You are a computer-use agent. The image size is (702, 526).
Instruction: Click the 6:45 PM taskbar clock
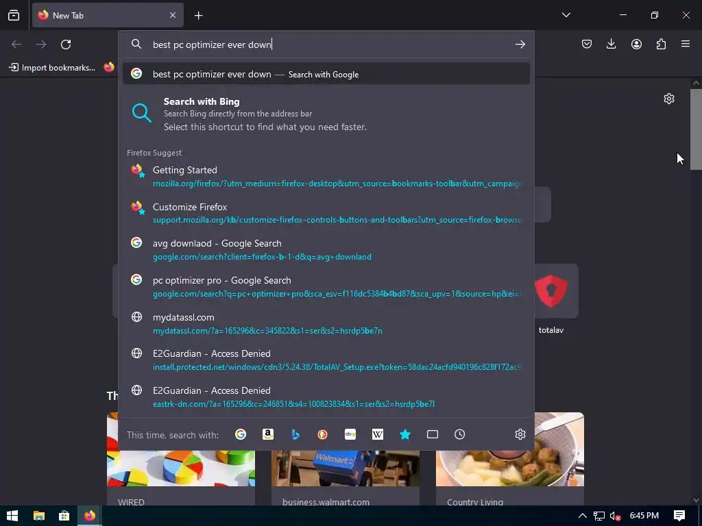644,516
